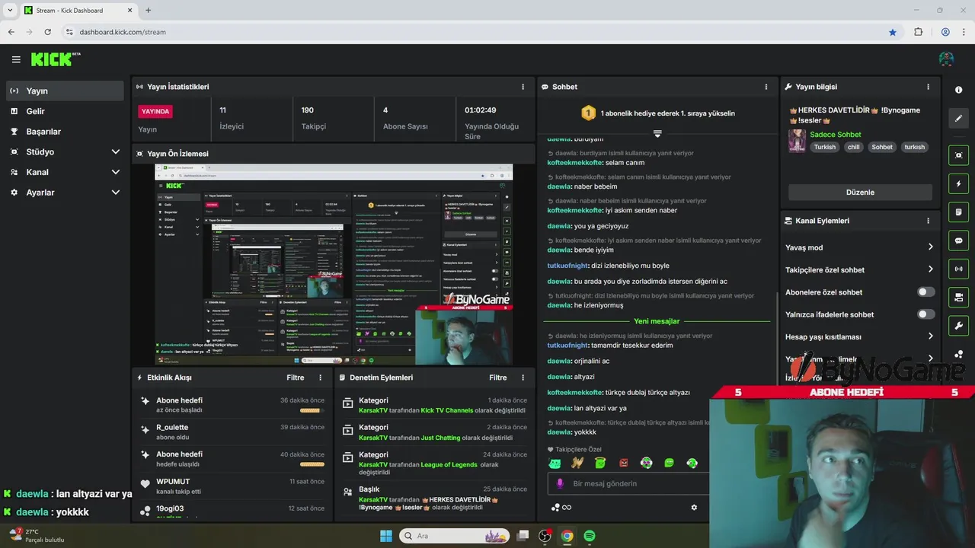
Task: Open Yavaş mod options chevron
Action: [x=930, y=247]
